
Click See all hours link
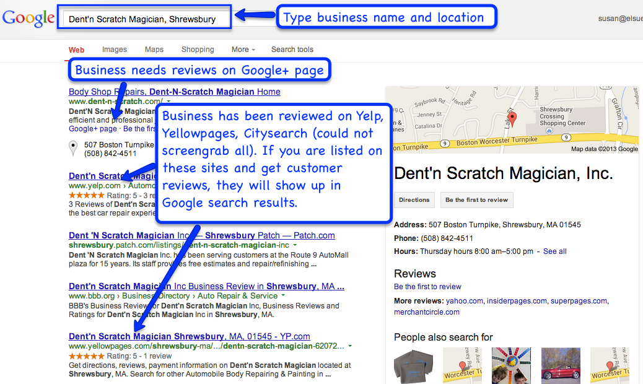click(555, 251)
